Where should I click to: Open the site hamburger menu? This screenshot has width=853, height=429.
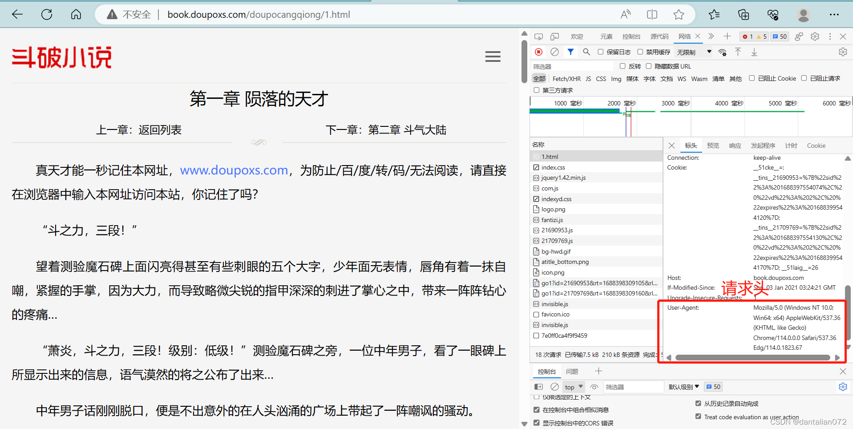pyautogui.click(x=493, y=57)
